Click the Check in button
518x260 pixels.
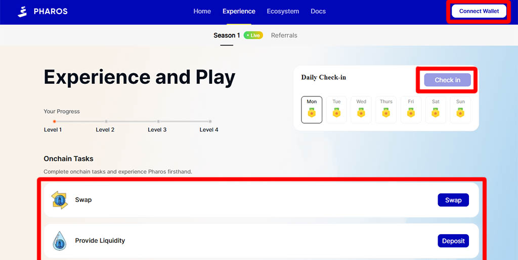(447, 80)
